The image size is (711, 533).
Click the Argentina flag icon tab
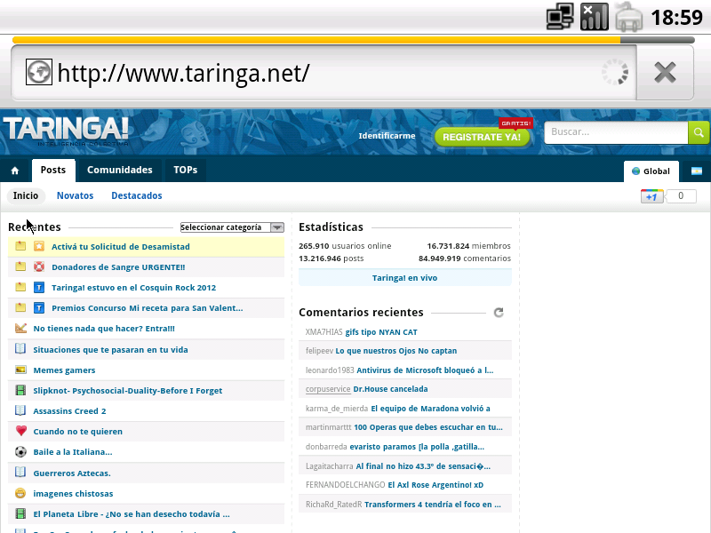click(x=697, y=171)
